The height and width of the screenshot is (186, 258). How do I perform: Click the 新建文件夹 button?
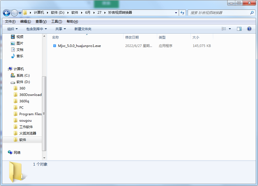(83, 29)
